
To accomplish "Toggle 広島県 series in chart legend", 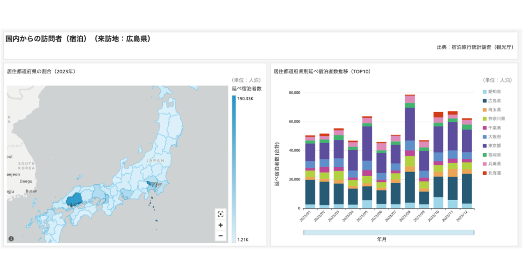I will tap(494, 101).
